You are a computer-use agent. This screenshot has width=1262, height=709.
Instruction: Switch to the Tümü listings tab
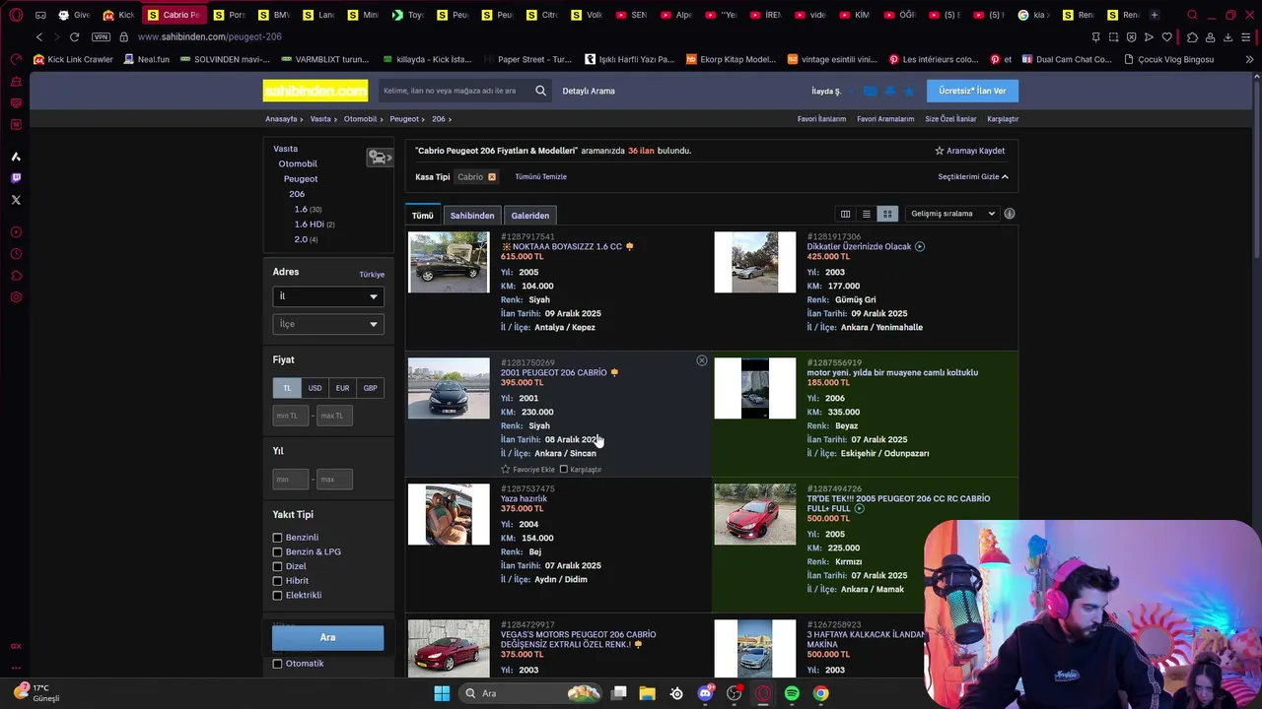(x=423, y=216)
